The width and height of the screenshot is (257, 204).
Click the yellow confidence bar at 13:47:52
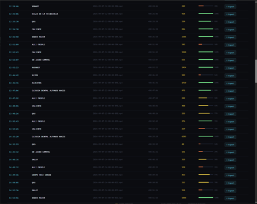click(206, 98)
